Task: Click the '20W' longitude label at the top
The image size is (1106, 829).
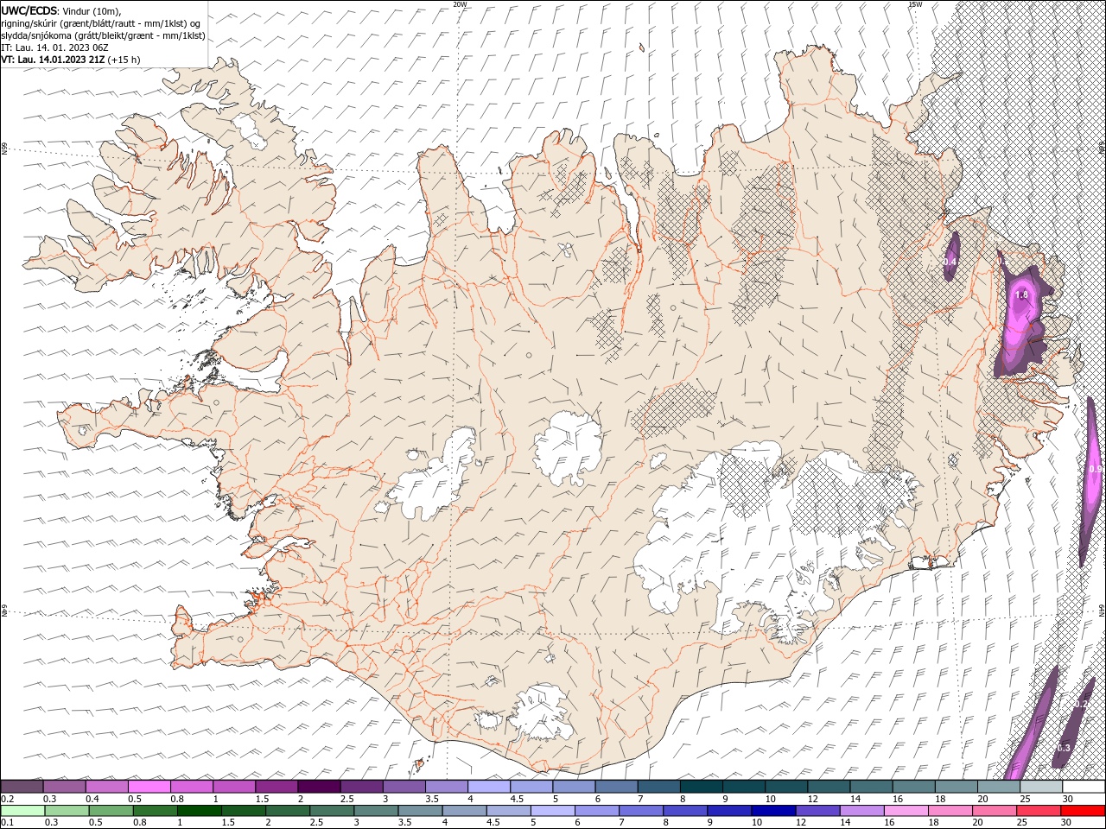Action: point(460,4)
